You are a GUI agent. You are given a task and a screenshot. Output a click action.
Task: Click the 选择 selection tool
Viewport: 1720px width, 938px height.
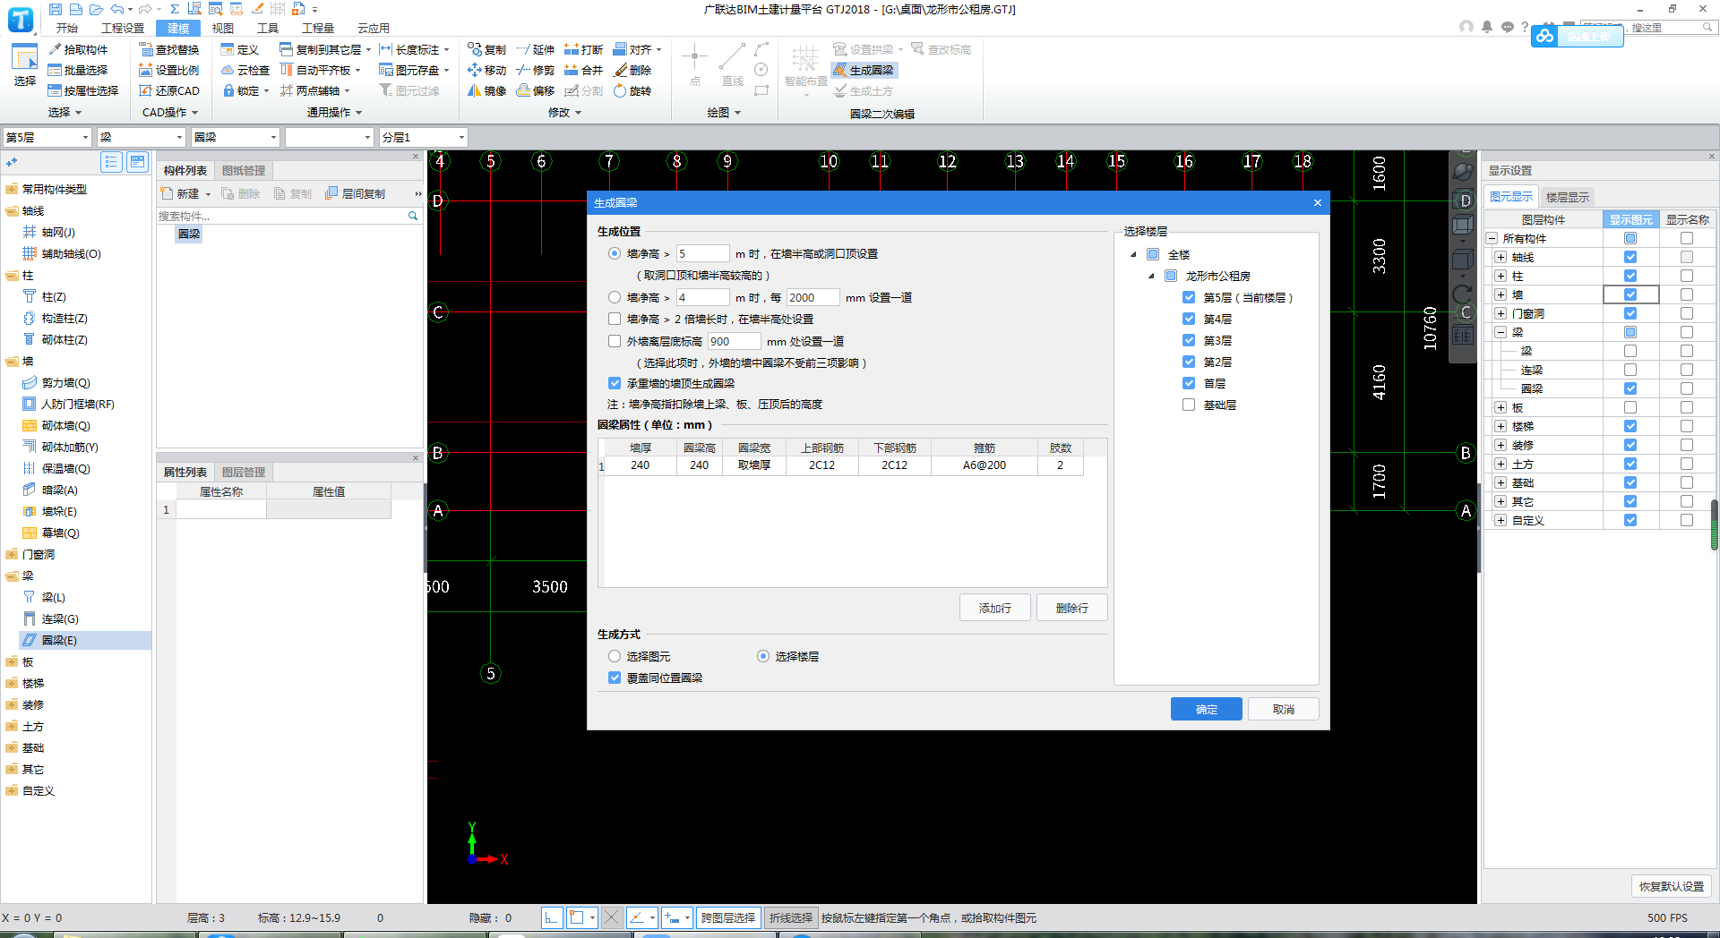tap(24, 65)
